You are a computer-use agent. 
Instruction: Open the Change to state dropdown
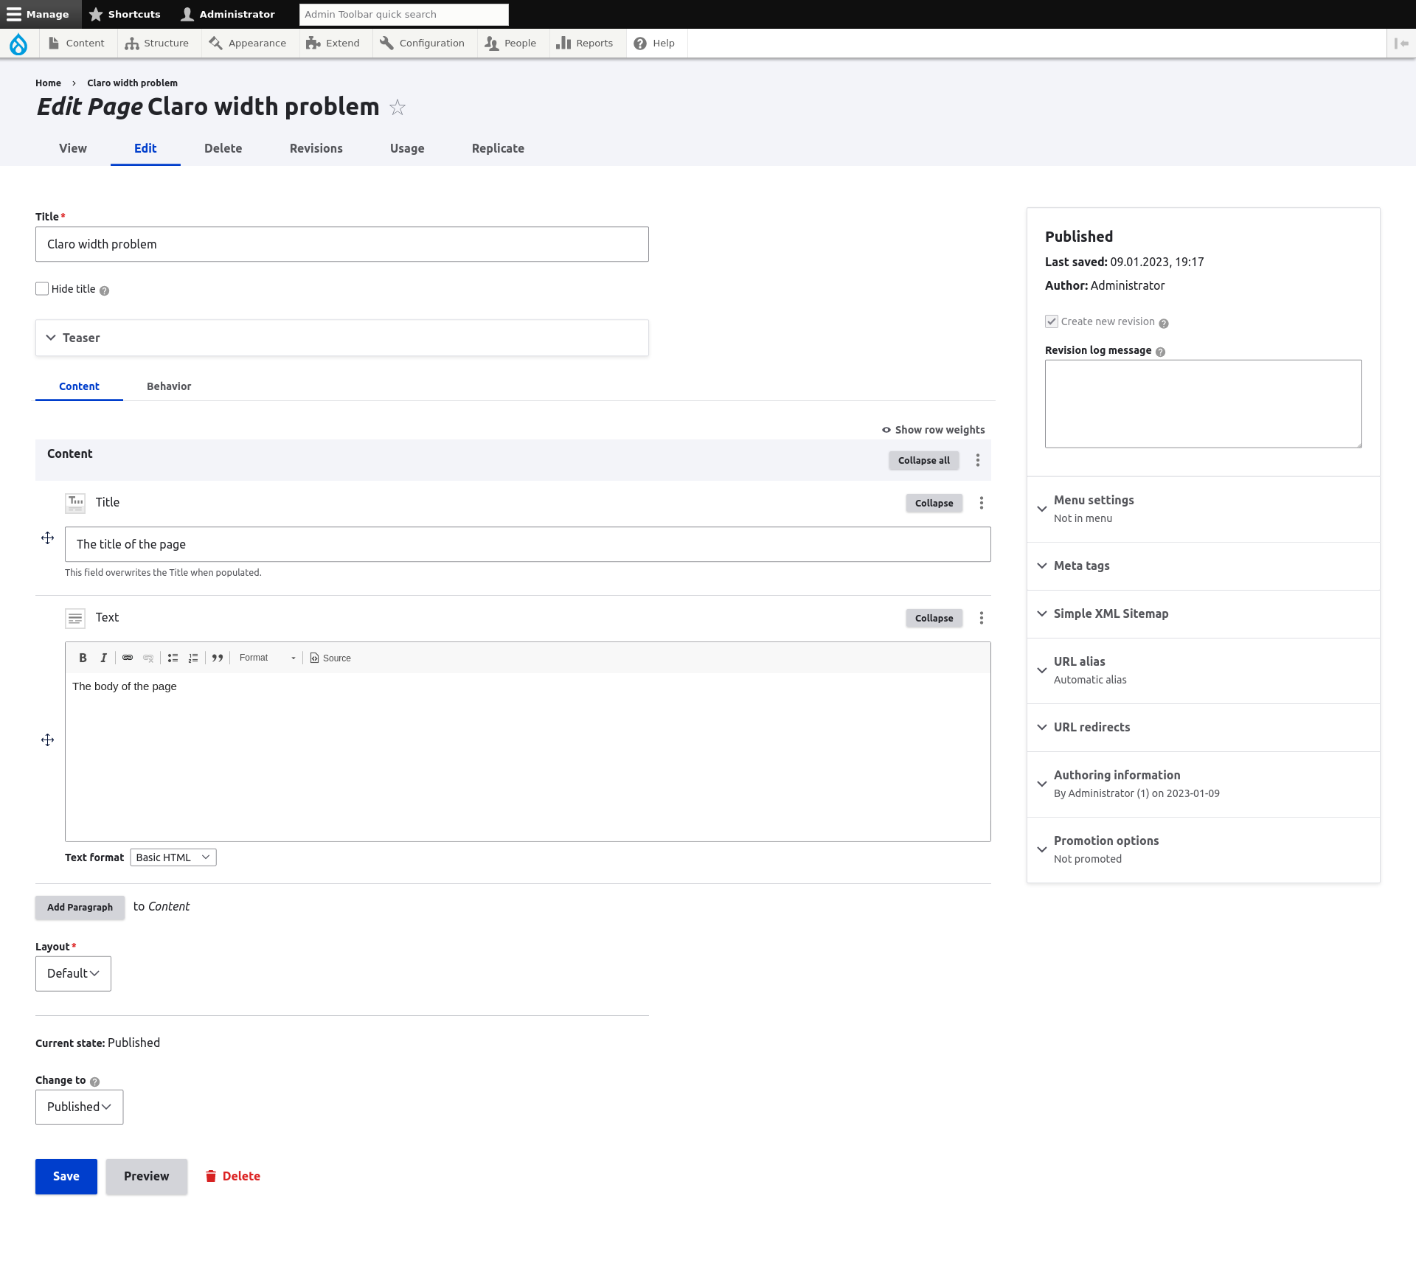point(79,1107)
